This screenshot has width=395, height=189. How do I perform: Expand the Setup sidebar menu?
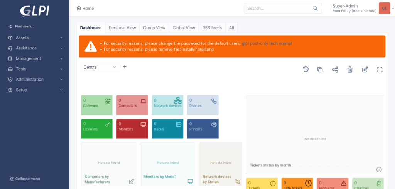(35, 90)
